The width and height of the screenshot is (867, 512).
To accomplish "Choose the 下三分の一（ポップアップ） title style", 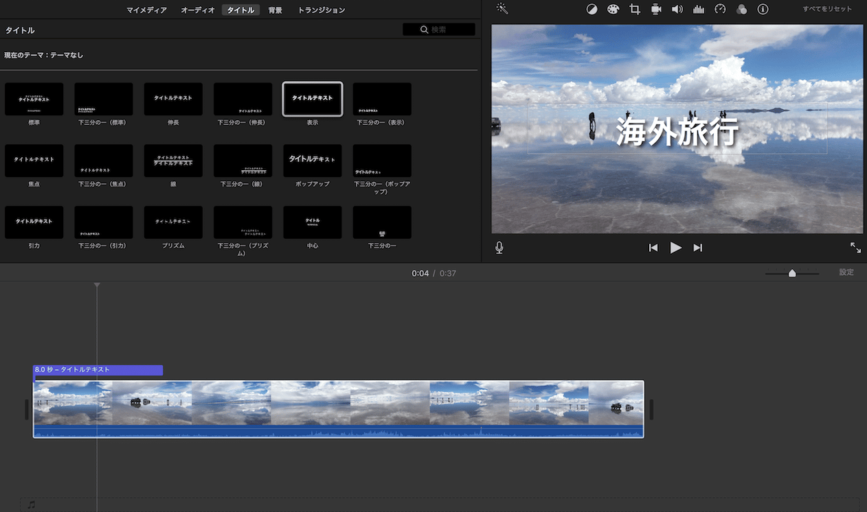I will click(382, 161).
